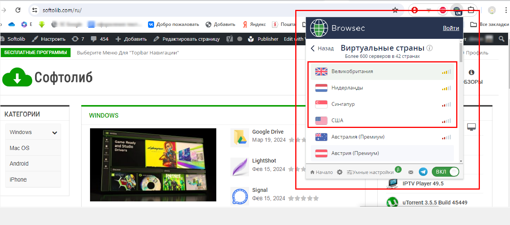Select Австрия (Премиум) server
This screenshot has height=225, width=510.
click(x=382, y=153)
